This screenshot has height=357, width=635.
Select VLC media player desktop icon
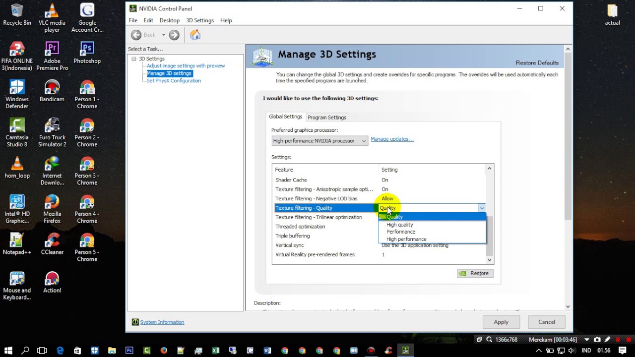pyautogui.click(x=52, y=18)
